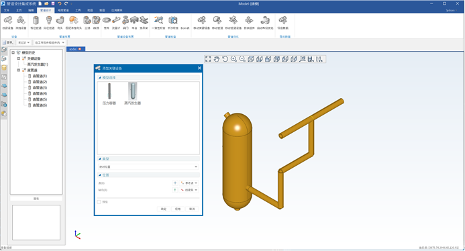The height and width of the screenshot is (251, 465).
Task: Select the 三通 tee tool
Action: 87,23
